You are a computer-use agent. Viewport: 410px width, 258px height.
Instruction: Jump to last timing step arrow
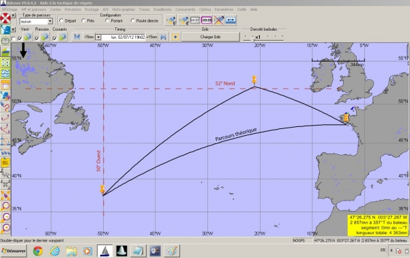pos(163,37)
